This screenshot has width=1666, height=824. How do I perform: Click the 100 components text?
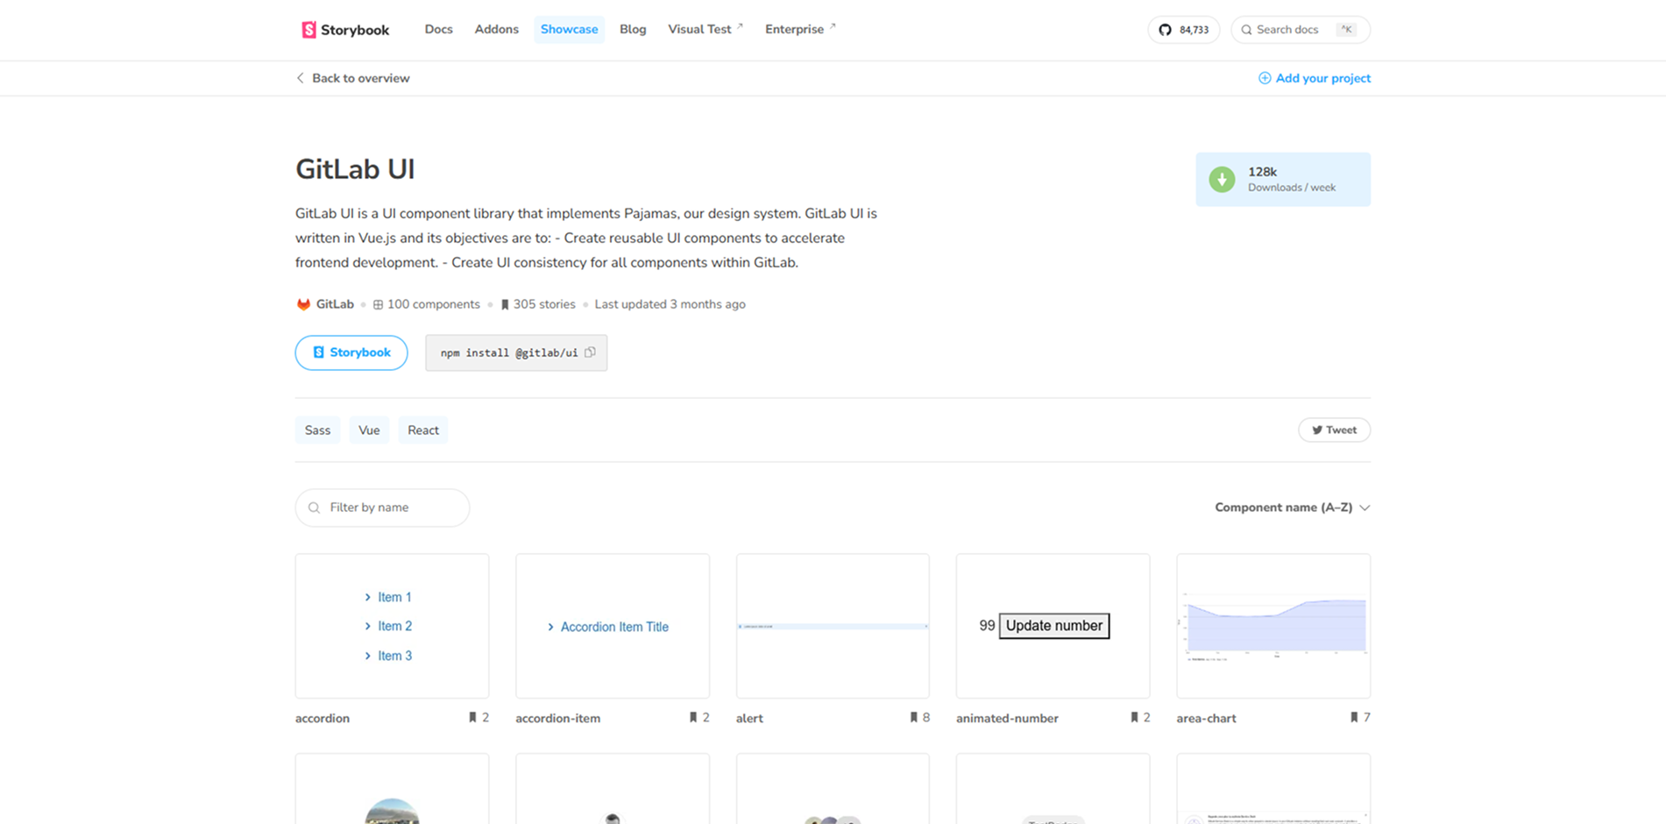(x=433, y=304)
